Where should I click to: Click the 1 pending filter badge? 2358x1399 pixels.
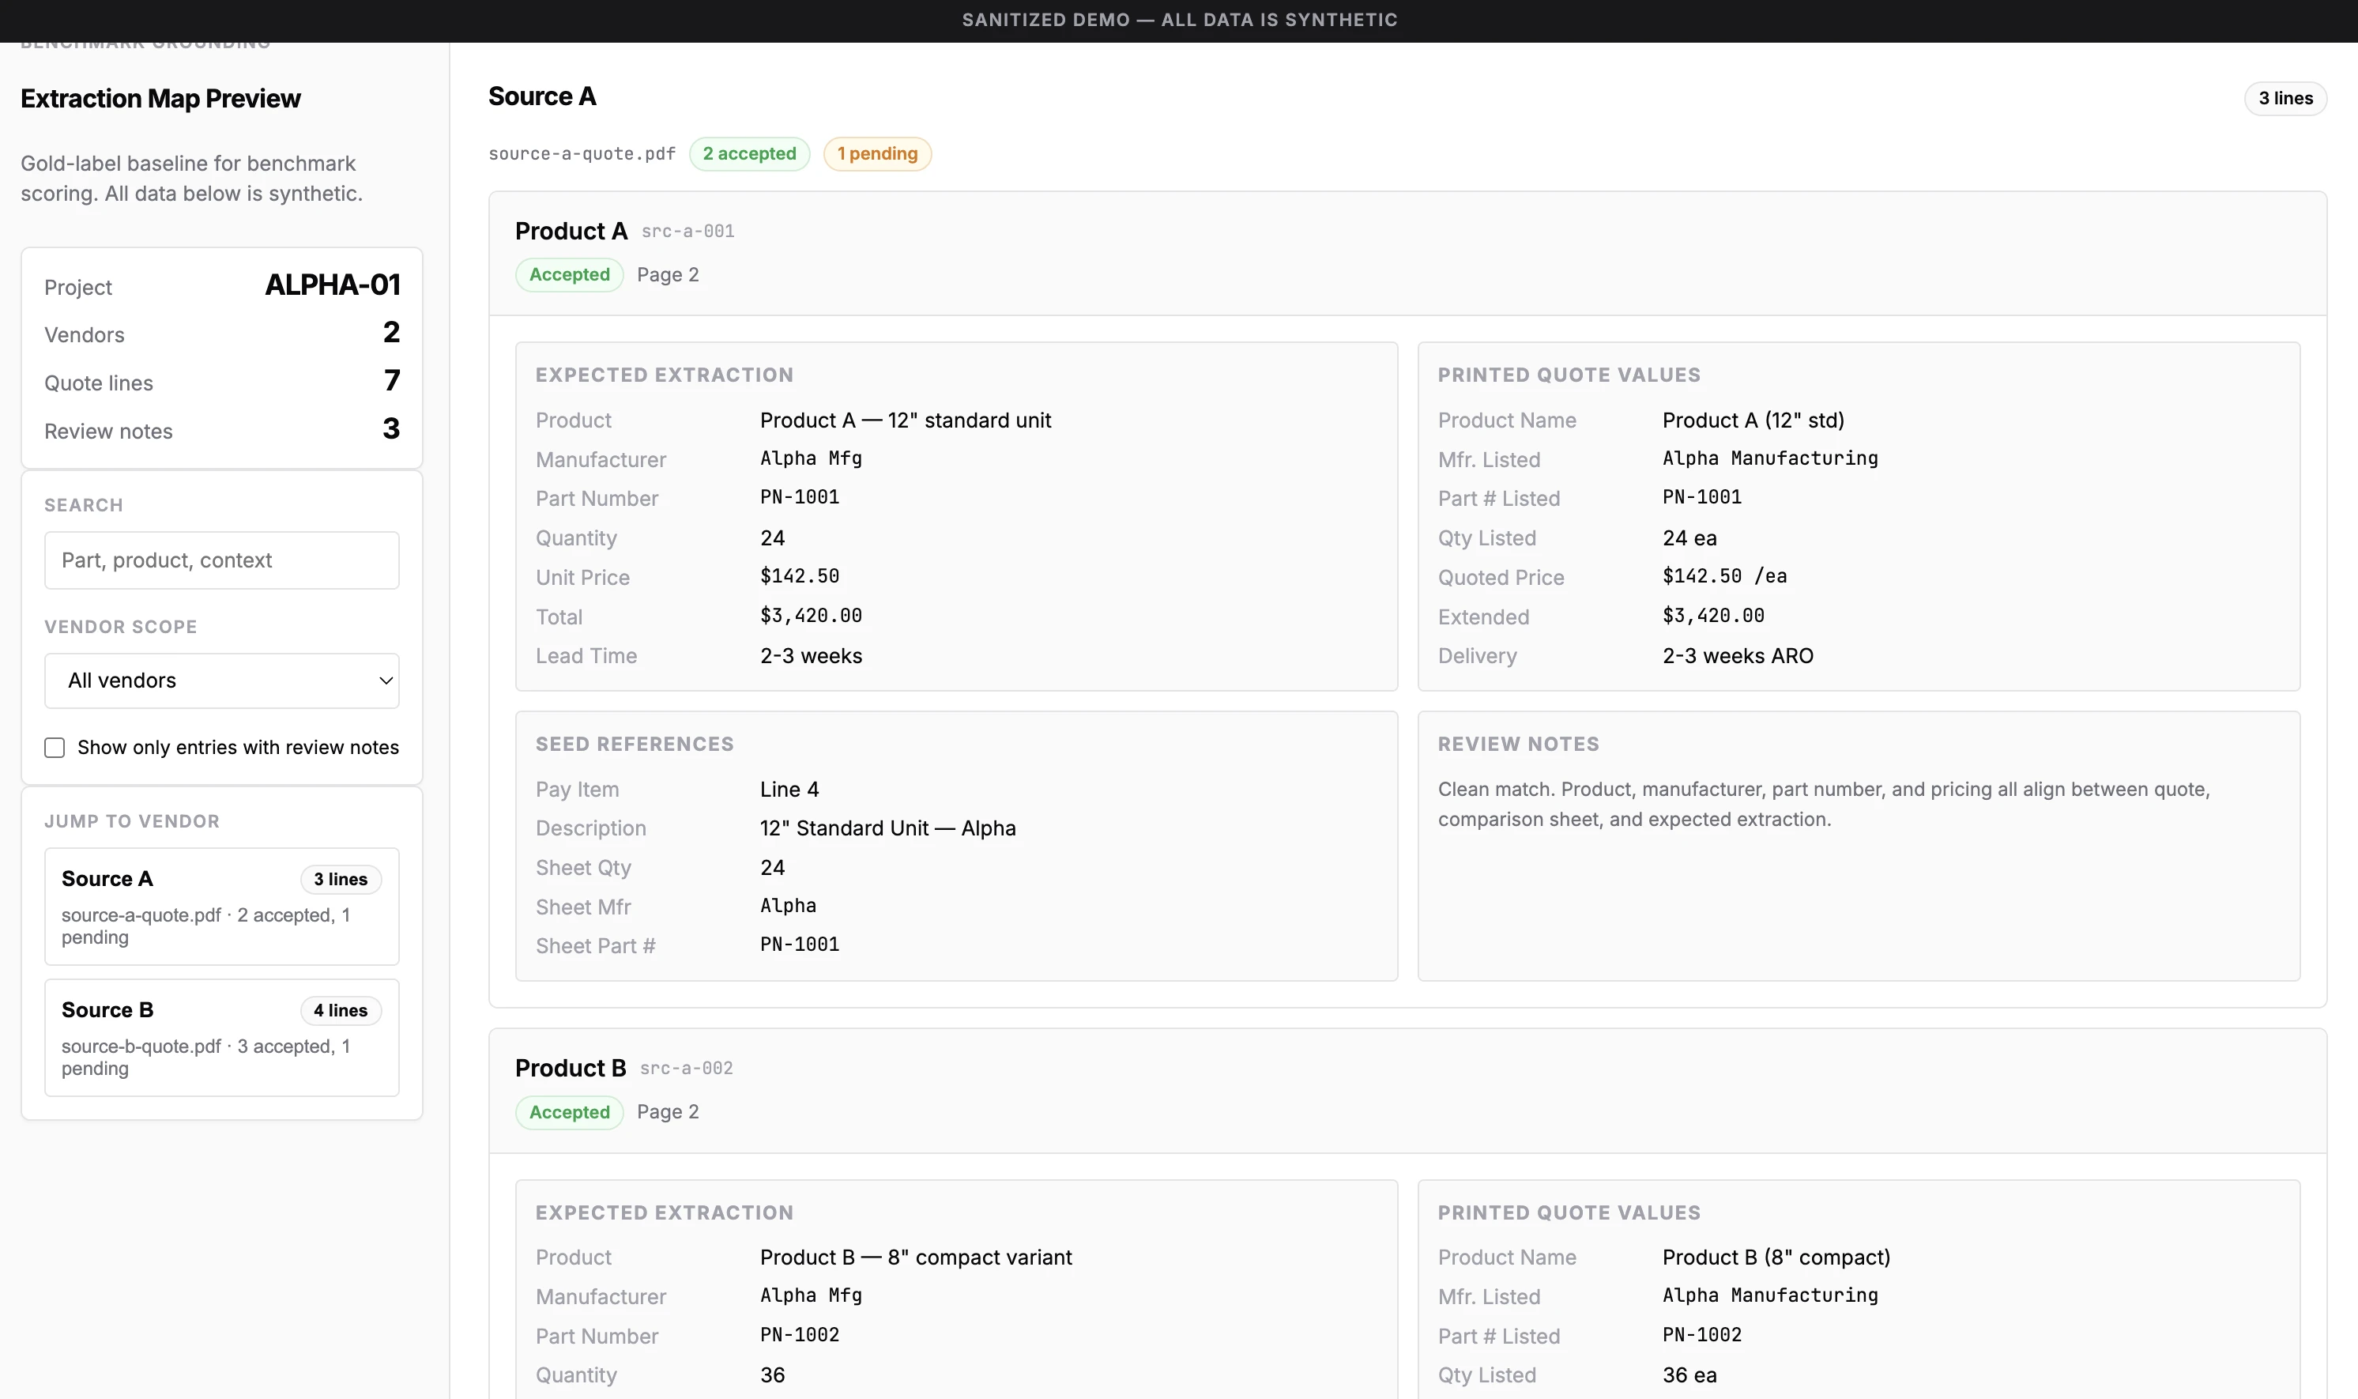876,153
